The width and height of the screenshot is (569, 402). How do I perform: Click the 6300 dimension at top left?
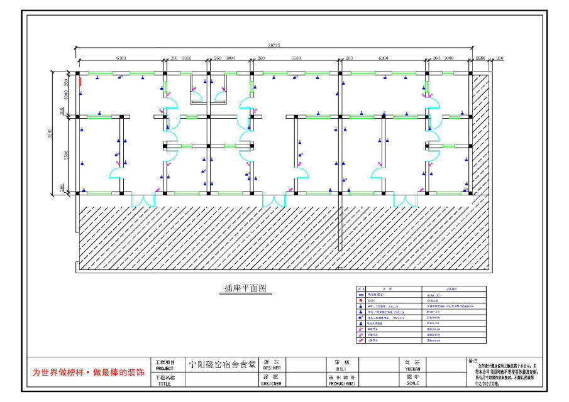pyautogui.click(x=121, y=58)
